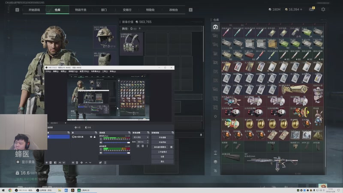Remove selected source with trash icon
This screenshot has height=193, width=343.
[x=77, y=163]
